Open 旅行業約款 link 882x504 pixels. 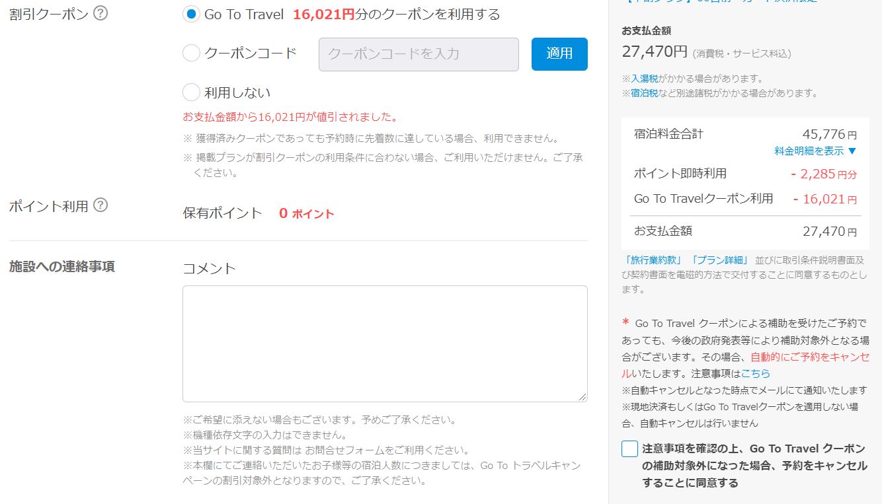click(x=653, y=260)
